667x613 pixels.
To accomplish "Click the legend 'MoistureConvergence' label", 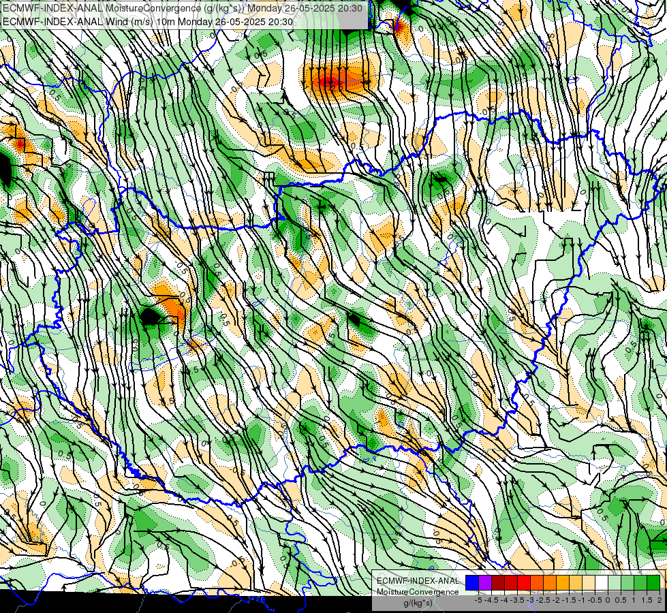I will tap(418, 592).
